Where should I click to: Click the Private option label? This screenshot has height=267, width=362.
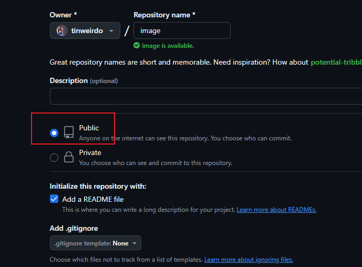[x=90, y=152]
